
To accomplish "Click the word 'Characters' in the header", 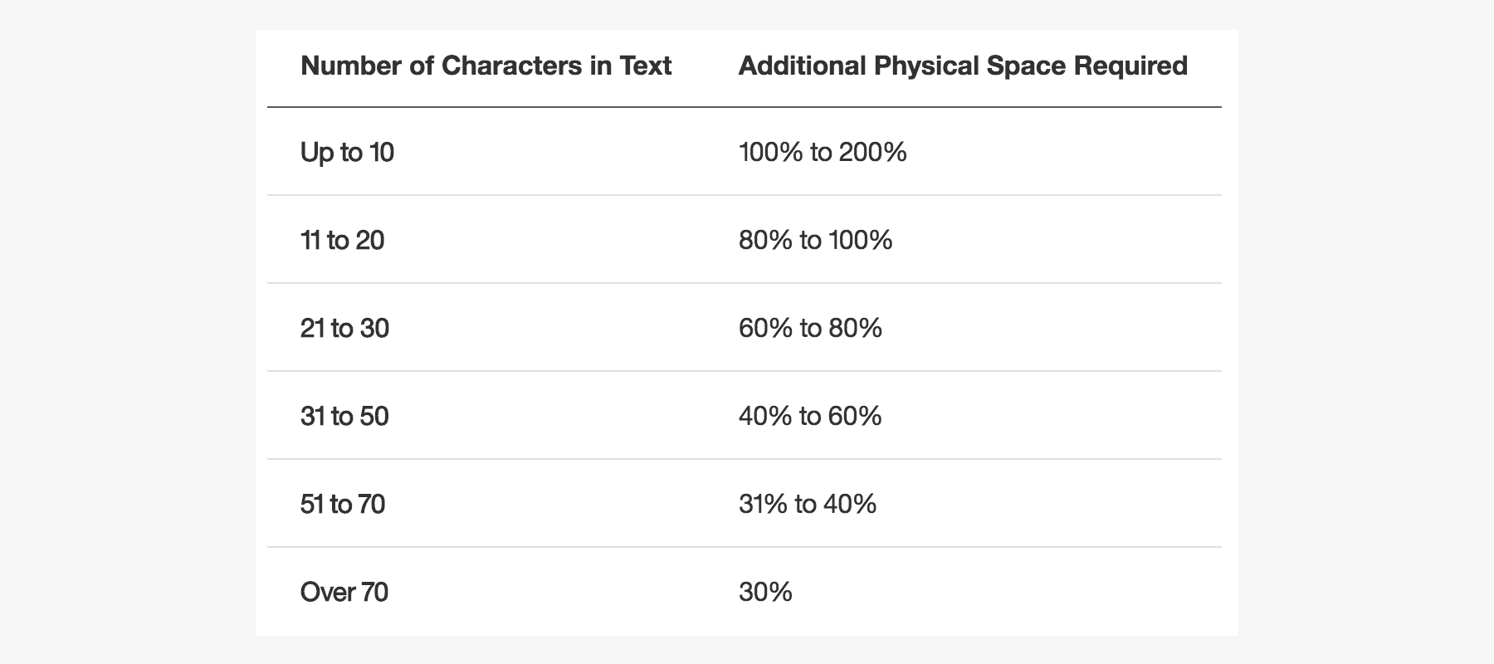I will [511, 66].
